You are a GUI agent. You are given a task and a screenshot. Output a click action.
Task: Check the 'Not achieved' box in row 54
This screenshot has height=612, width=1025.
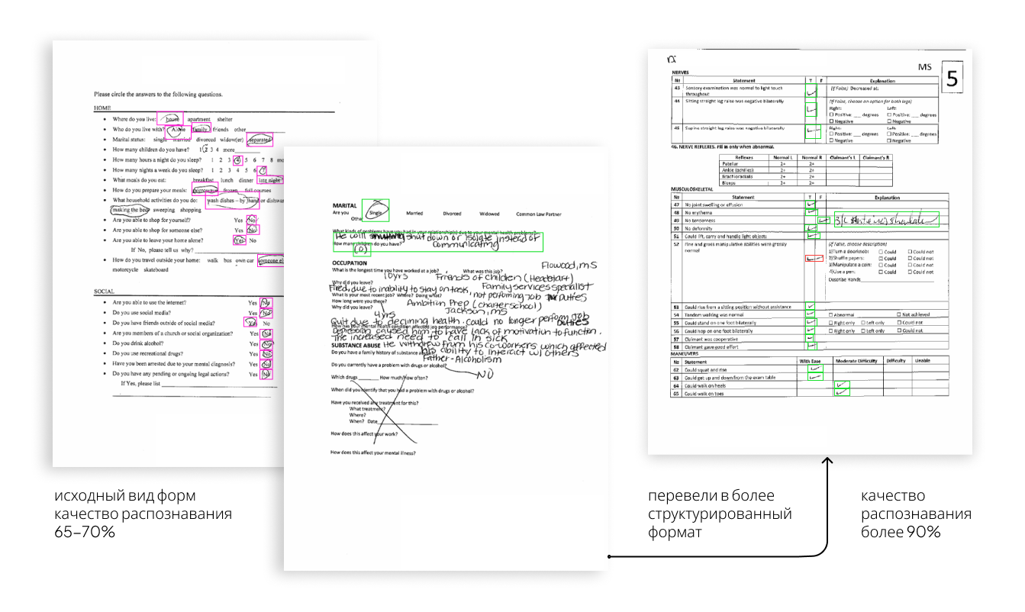coord(898,314)
